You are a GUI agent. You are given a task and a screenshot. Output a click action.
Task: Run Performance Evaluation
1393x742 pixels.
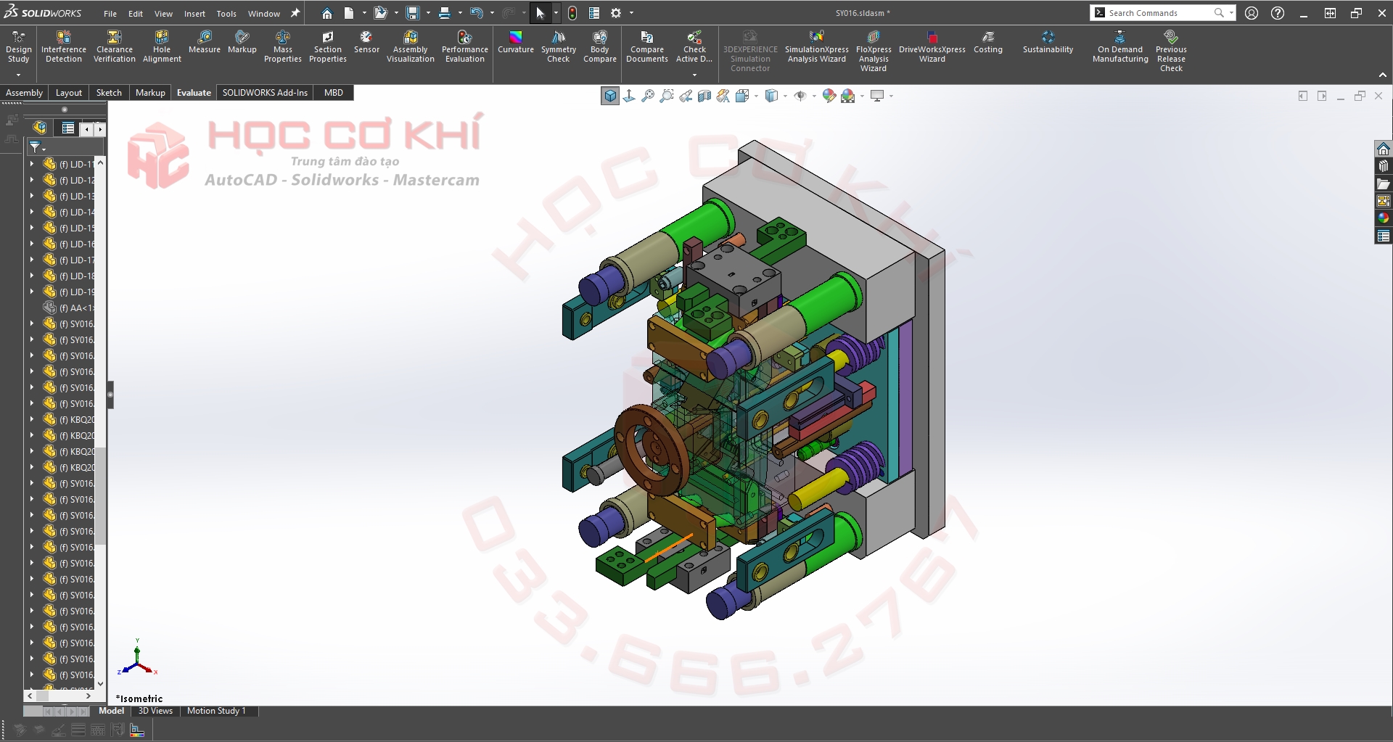point(465,47)
